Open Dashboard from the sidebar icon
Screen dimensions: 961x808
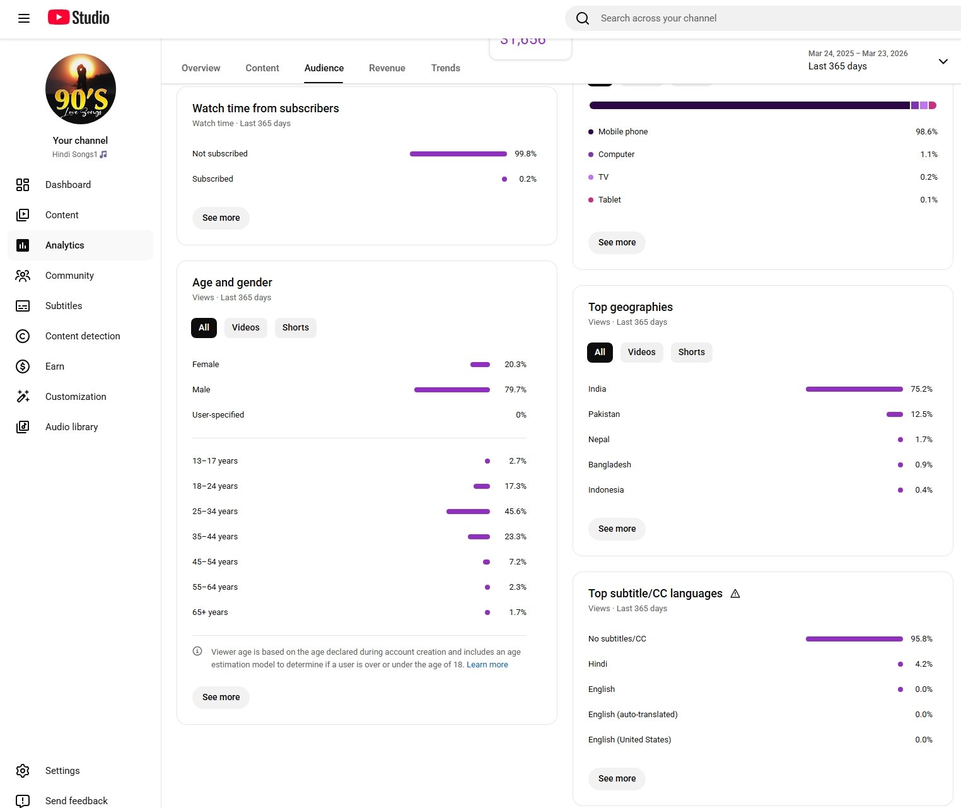tap(23, 185)
